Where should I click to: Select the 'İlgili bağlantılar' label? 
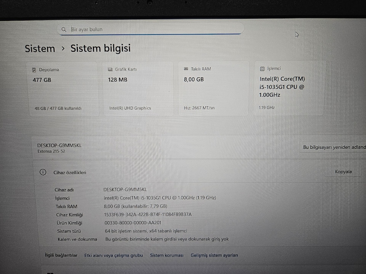pyautogui.click(x=61, y=255)
